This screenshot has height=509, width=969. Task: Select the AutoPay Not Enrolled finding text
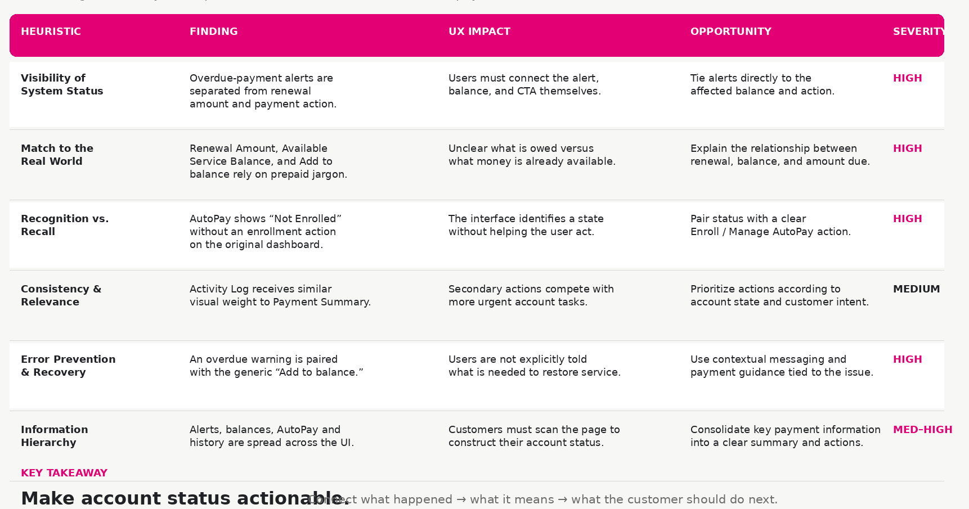[x=266, y=232]
